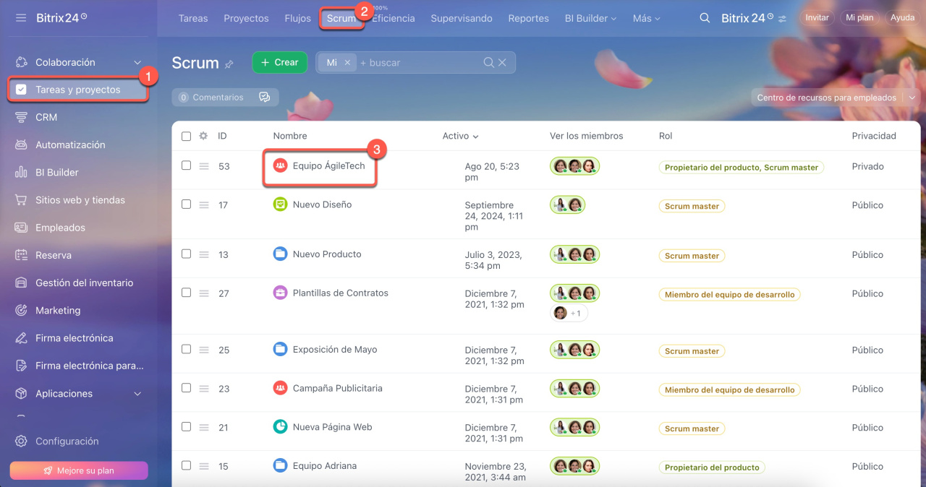Click the buscar search input field
This screenshot has height=487, width=926.
coord(420,63)
